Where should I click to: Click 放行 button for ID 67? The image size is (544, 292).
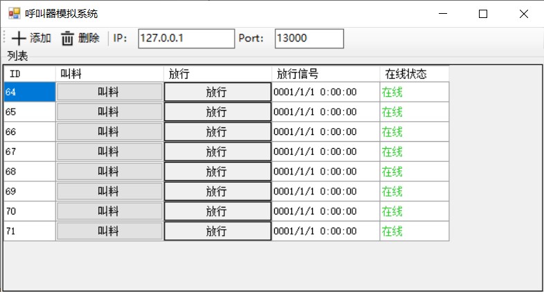coord(217,152)
